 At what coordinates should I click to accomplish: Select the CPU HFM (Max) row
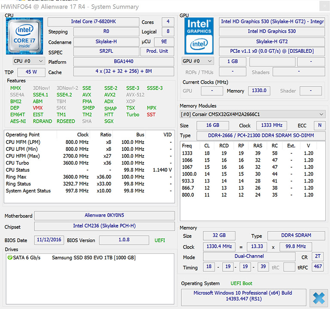89,156
